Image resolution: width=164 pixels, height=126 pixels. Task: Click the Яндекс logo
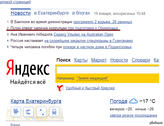point(28,68)
